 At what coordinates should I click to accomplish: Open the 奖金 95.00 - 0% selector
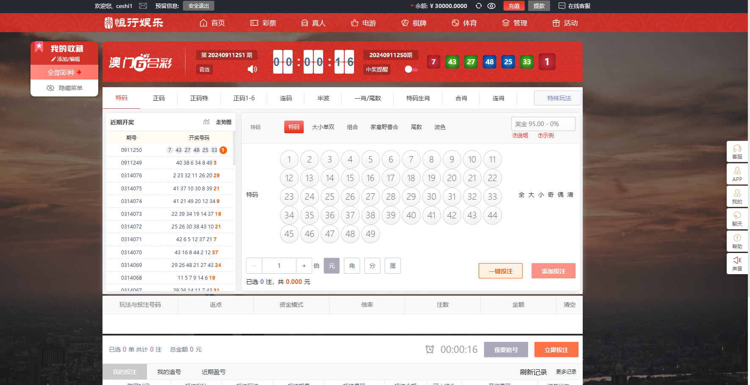coord(543,124)
